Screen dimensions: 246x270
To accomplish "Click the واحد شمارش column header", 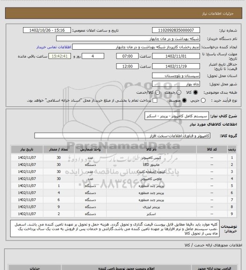I will (x=90, y=150).
